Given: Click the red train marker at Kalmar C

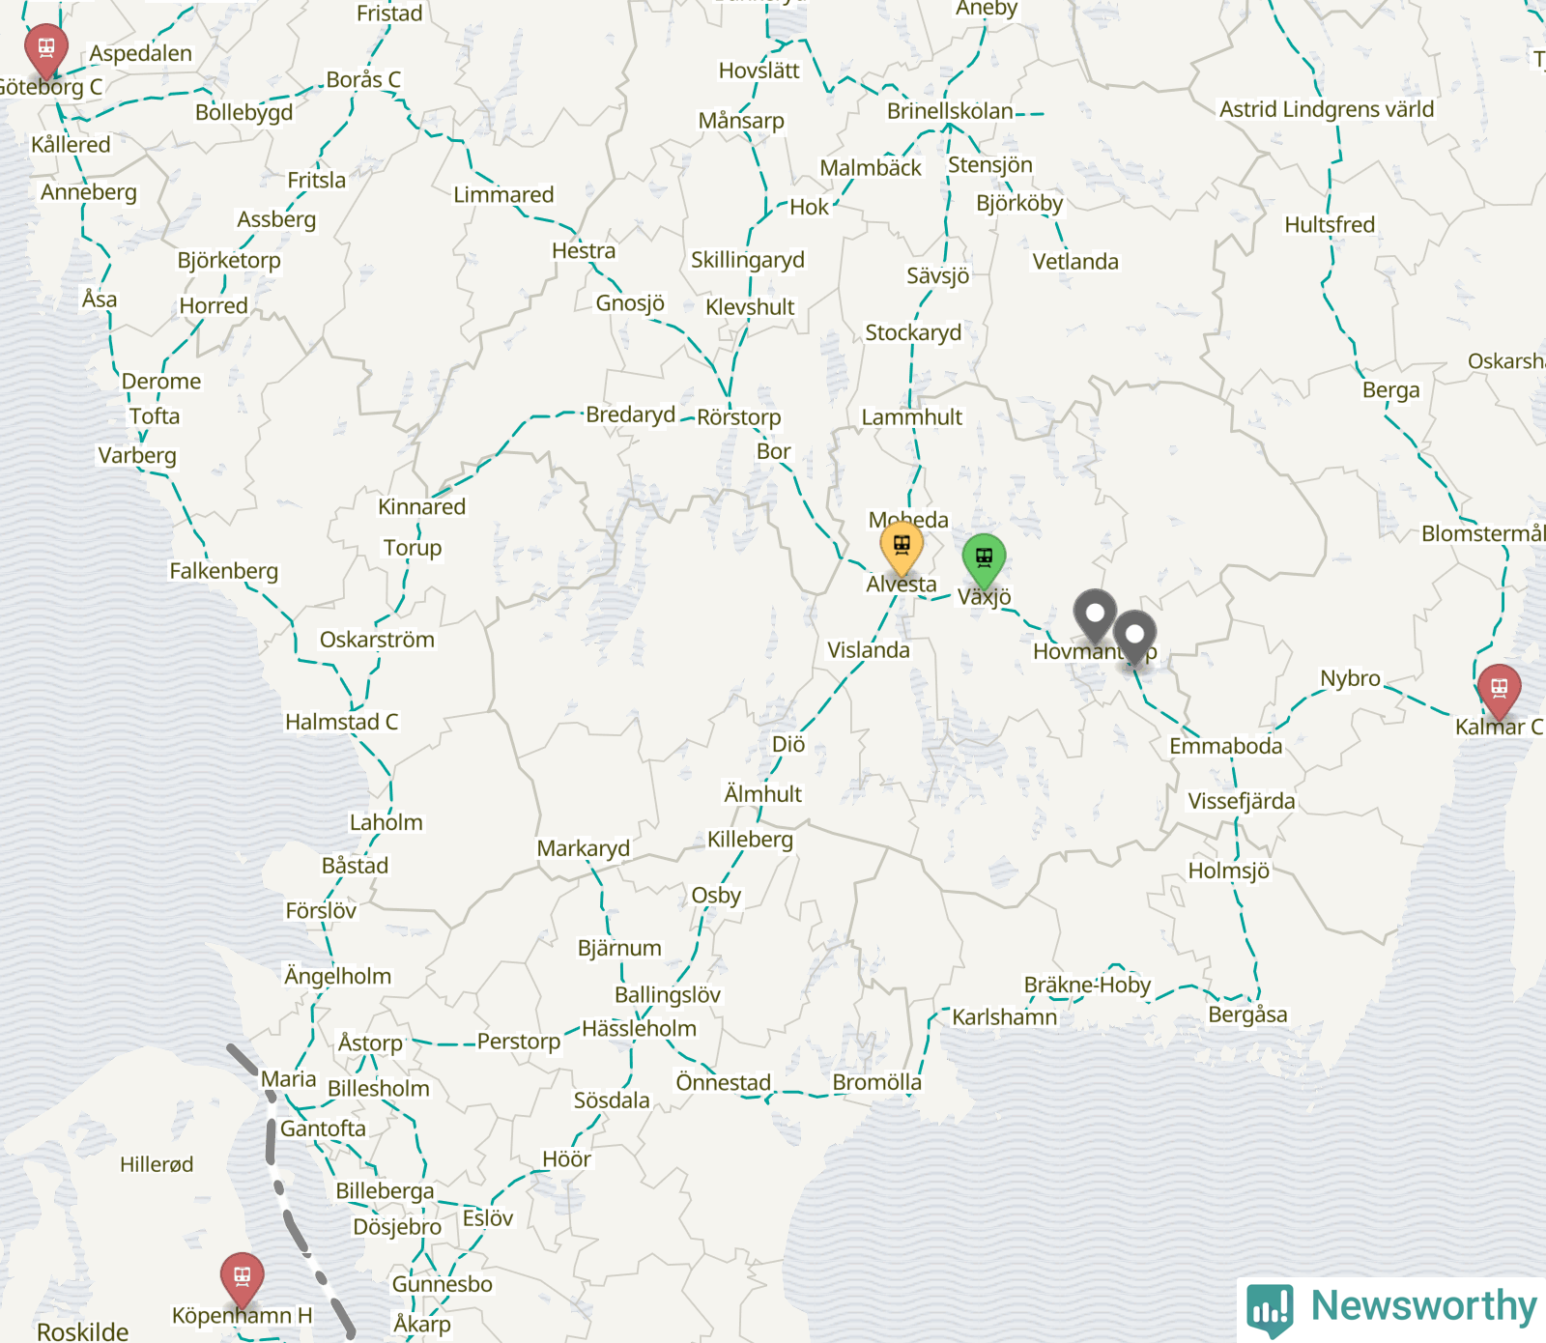Looking at the screenshot, I should click(1499, 691).
